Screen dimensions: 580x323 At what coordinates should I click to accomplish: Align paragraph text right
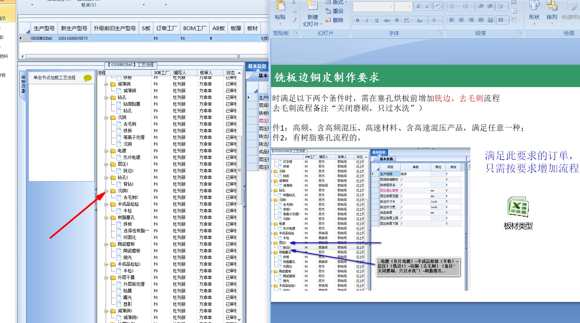tap(471, 20)
